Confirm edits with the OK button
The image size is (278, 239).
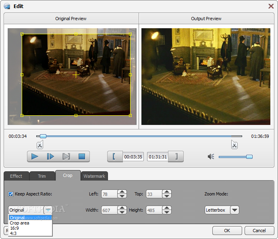click(227, 231)
